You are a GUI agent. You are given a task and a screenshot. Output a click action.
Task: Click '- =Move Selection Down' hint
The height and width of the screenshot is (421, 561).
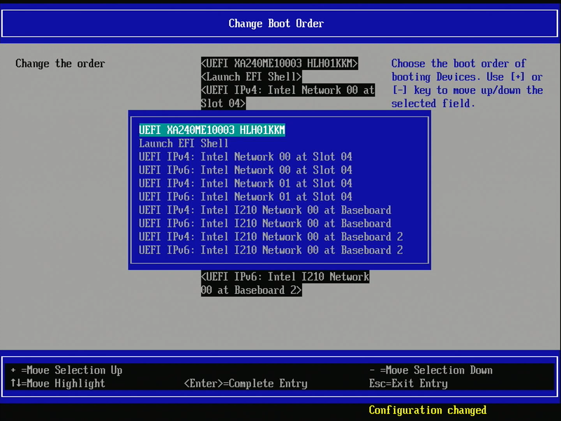[x=431, y=370]
